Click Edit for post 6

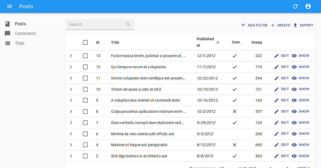point(282,134)
